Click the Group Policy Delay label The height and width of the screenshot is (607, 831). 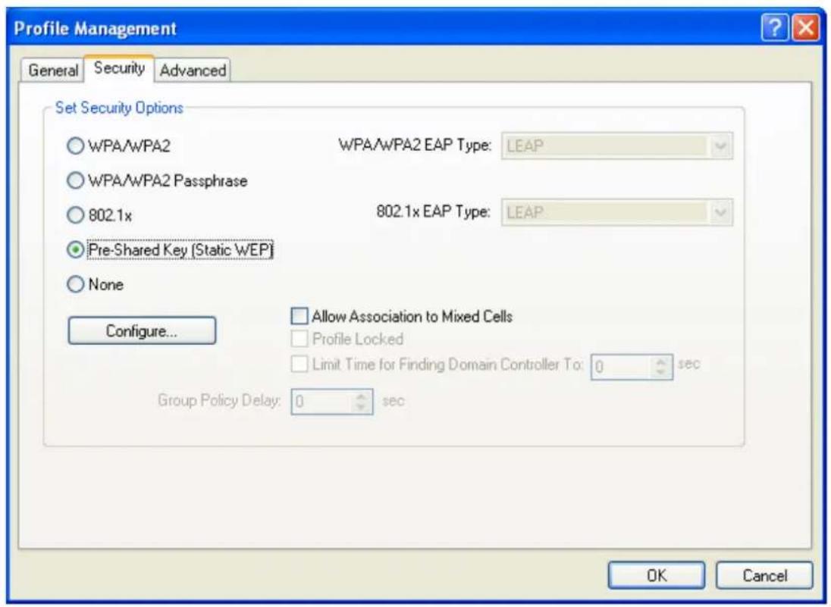219,400
